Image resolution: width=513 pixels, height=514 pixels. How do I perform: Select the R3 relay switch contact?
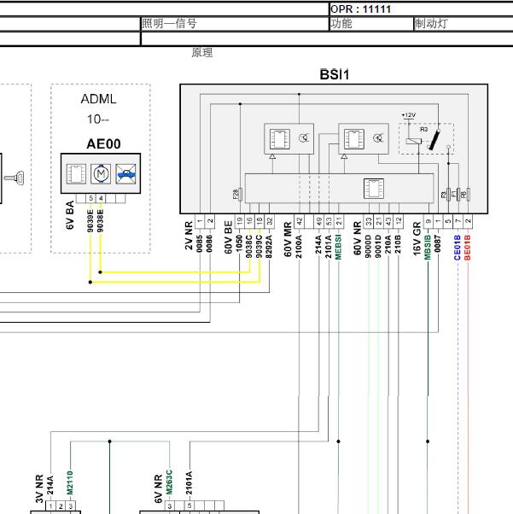[434, 140]
